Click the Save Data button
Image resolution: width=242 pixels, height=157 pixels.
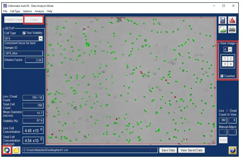(x=168, y=150)
